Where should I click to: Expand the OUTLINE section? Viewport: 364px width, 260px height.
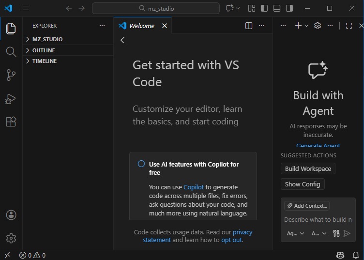pos(68,50)
